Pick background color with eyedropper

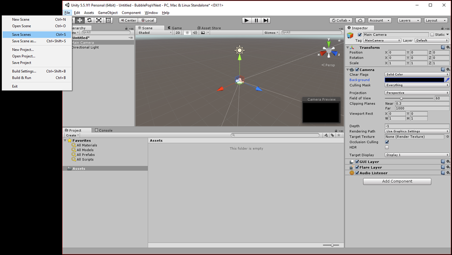pyautogui.click(x=447, y=80)
